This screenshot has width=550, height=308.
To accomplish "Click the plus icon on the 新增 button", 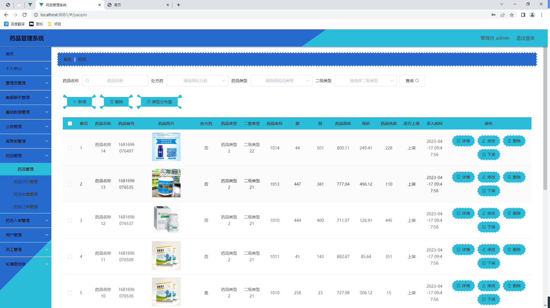I will click(x=75, y=102).
